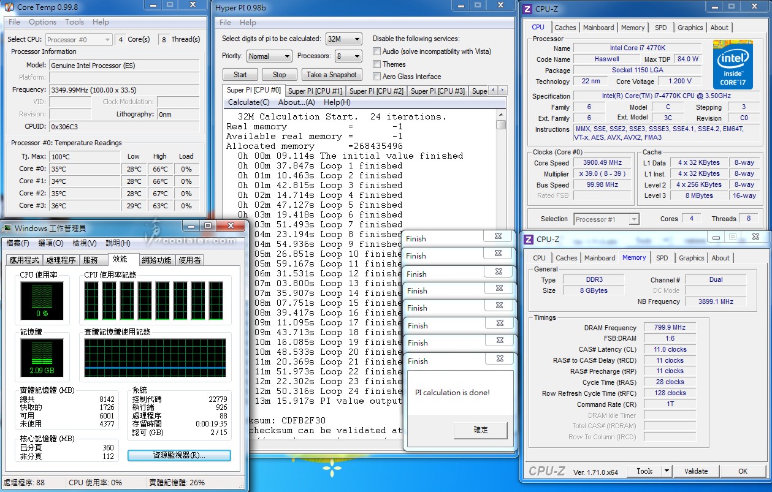Click the Intel Core i7 logo badge
Image resolution: width=772 pixels, height=492 pixels.
coord(733,64)
